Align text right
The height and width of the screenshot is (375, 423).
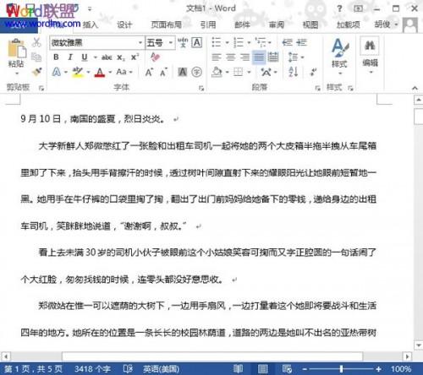click(x=244, y=57)
